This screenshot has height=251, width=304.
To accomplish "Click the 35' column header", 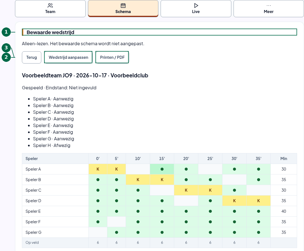I will pos(259,159).
